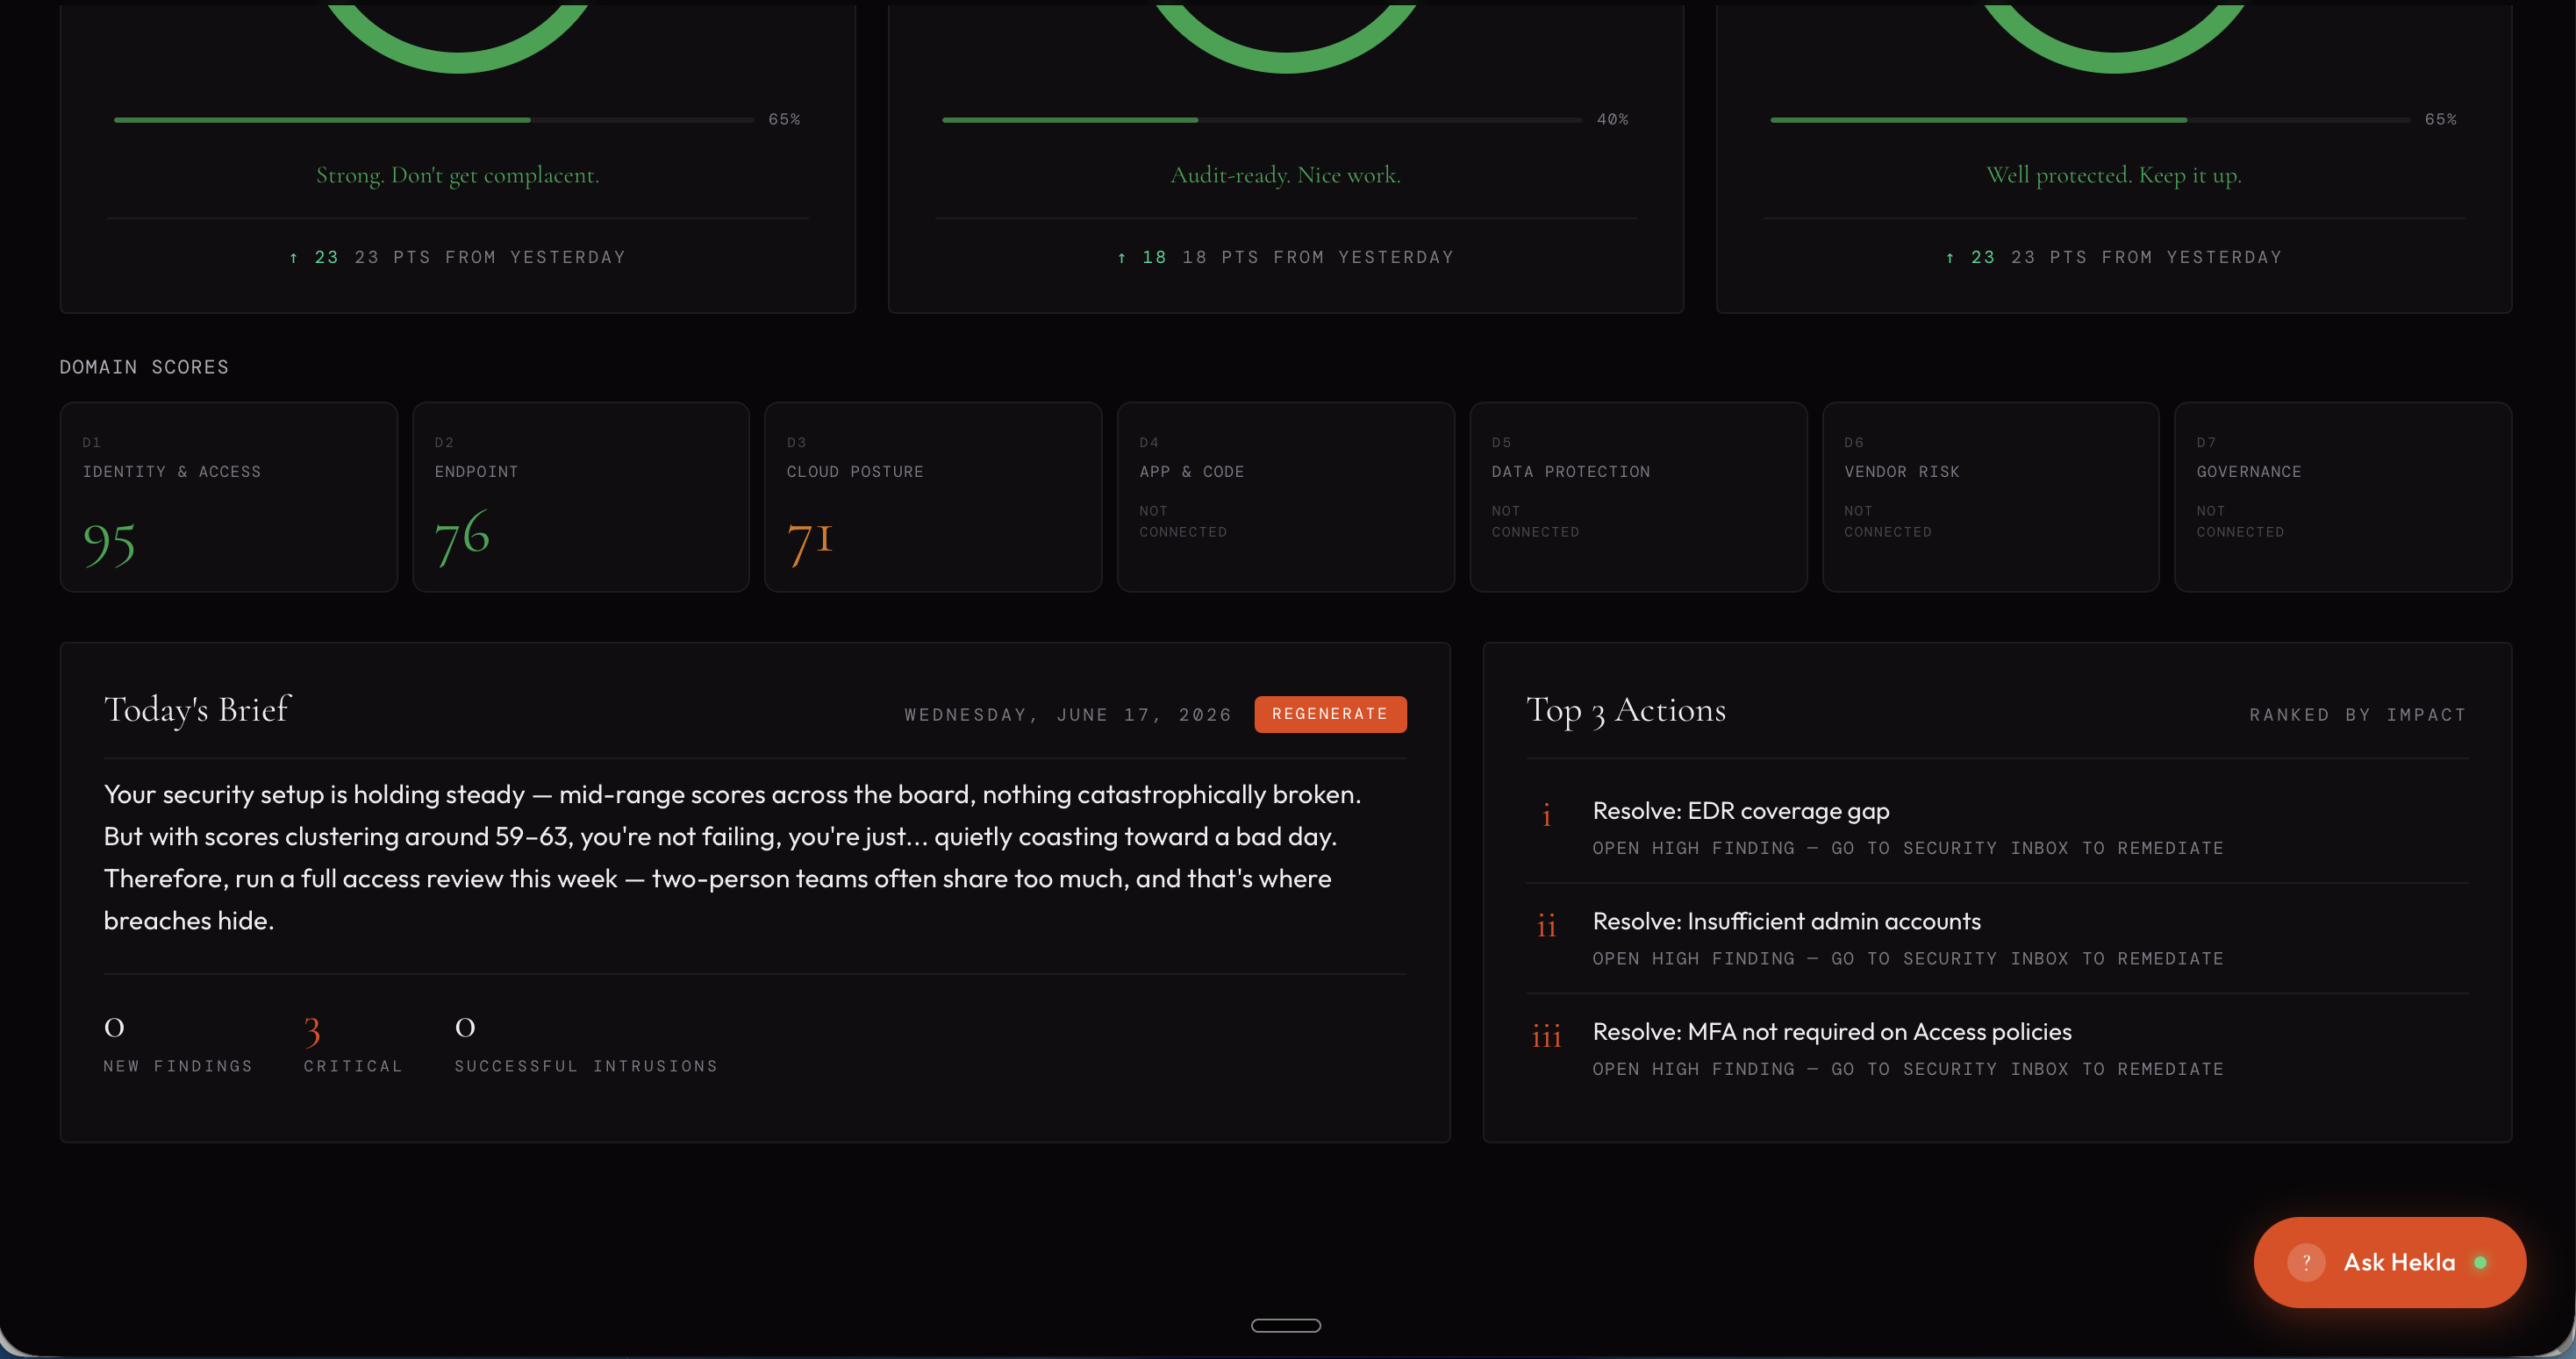Click the score 95 under Identity & Access
Screen dimensions: 2576x1359
pos(109,544)
